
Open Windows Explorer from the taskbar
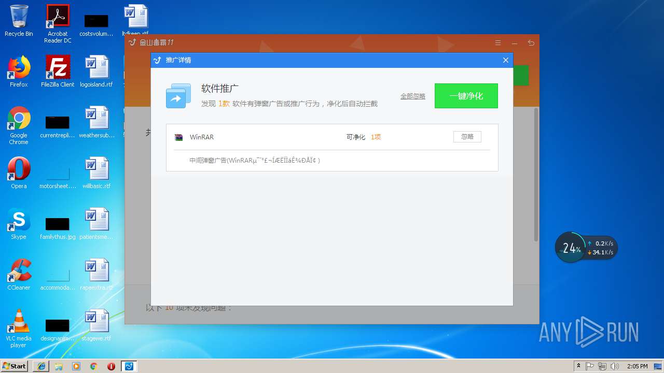[x=59, y=366]
